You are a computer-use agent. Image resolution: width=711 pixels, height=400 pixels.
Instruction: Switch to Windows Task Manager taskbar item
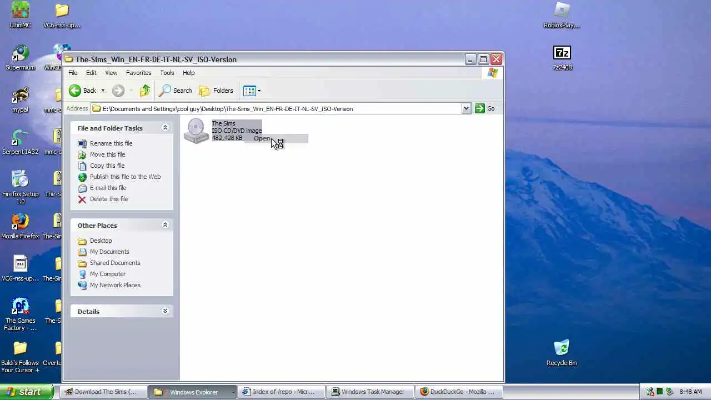(x=370, y=392)
